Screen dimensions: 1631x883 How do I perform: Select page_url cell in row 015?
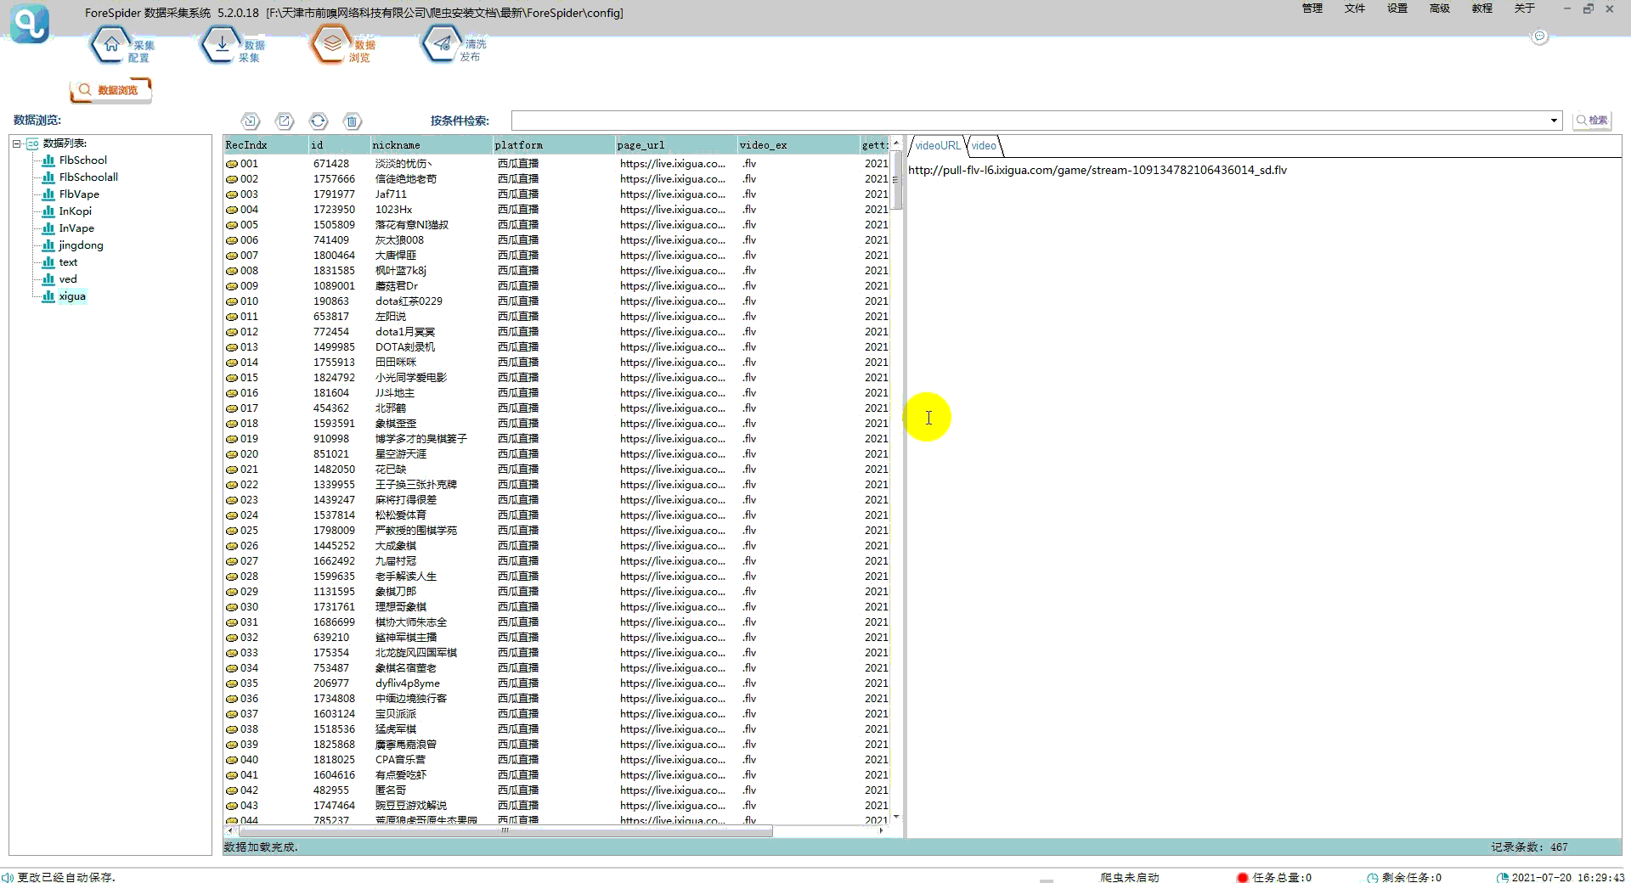click(x=673, y=378)
